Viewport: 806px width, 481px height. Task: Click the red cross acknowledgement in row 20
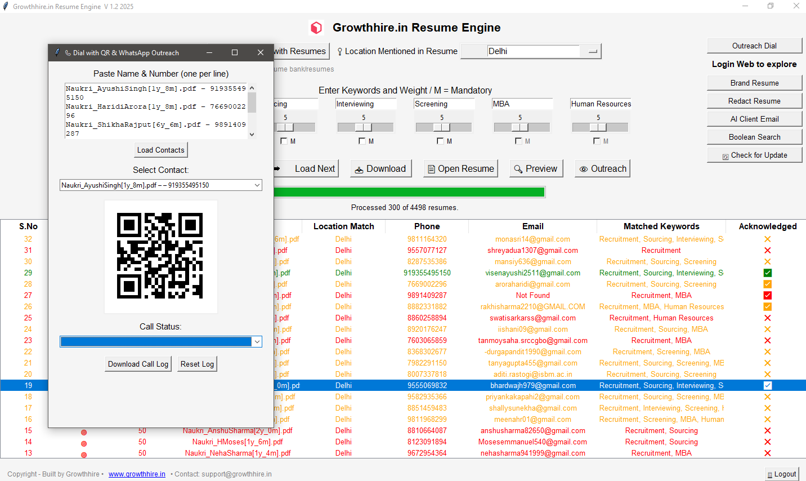click(768, 375)
